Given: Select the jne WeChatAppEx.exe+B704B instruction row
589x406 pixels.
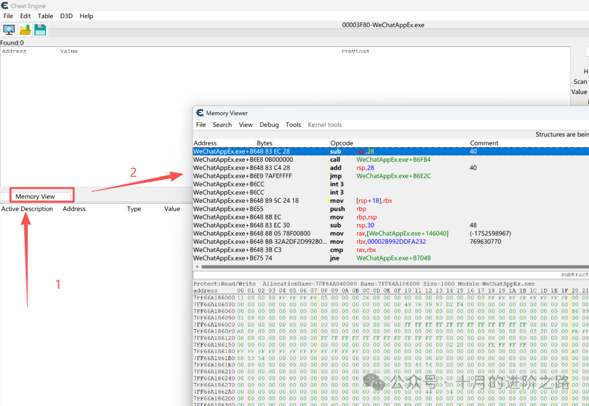Looking at the screenshot, I should (382, 258).
